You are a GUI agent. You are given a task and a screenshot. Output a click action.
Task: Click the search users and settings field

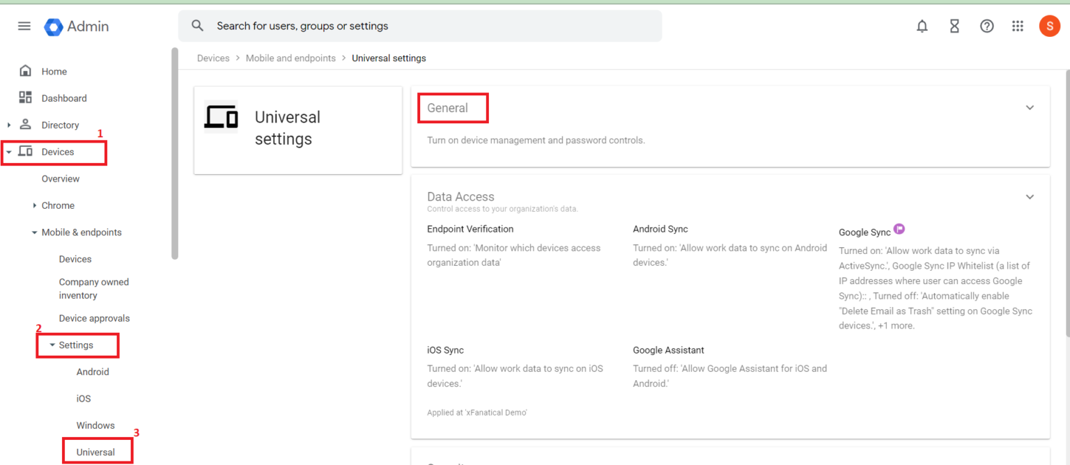(x=418, y=26)
